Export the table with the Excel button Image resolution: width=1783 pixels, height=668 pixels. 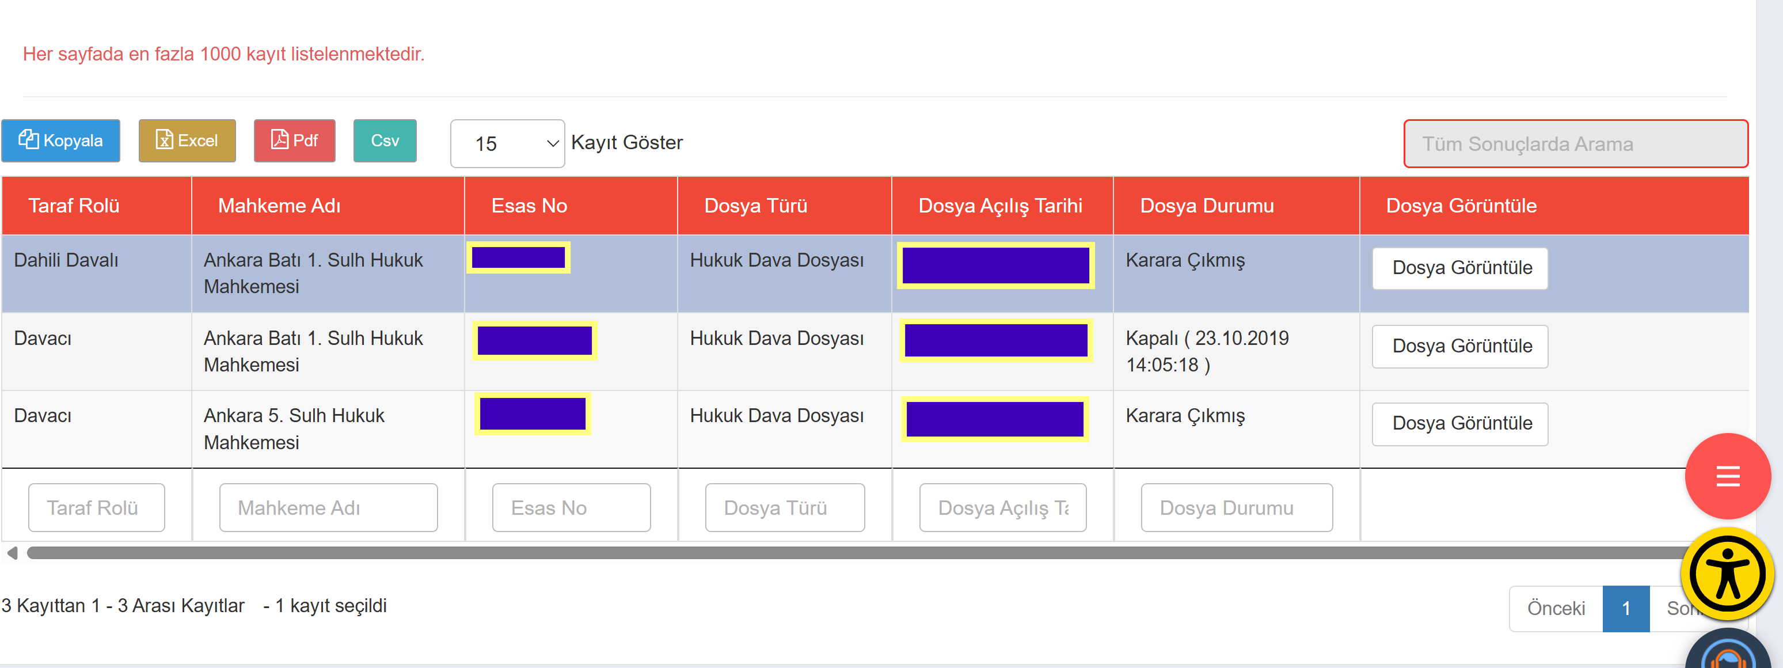pyautogui.click(x=187, y=141)
